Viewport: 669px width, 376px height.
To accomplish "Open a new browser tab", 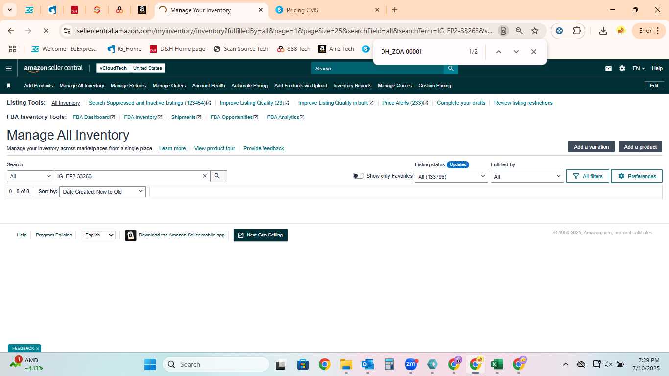I will 395,10.
